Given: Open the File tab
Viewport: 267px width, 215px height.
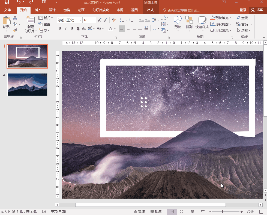Looking at the screenshot, I should (7, 10).
